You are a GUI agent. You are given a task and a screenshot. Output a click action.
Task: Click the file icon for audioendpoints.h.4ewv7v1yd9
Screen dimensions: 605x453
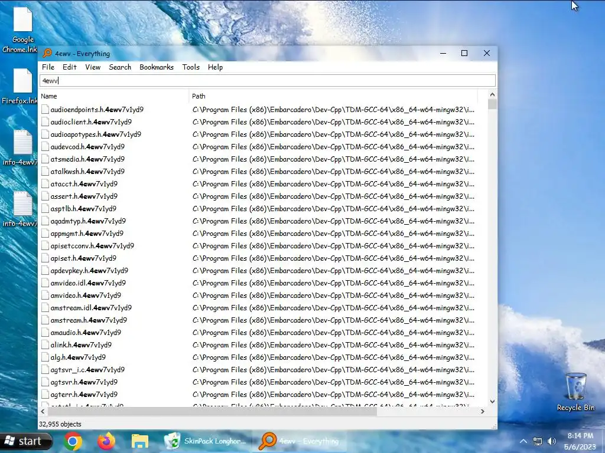point(45,109)
